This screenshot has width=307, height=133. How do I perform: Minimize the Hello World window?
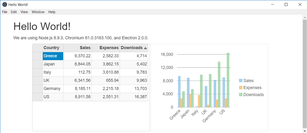point(272,4)
